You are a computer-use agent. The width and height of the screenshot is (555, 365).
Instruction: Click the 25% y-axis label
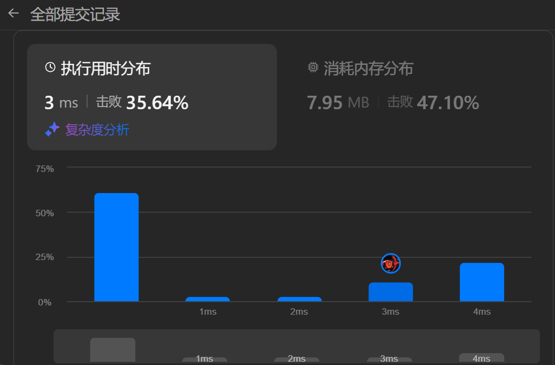pyautogui.click(x=44, y=257)
